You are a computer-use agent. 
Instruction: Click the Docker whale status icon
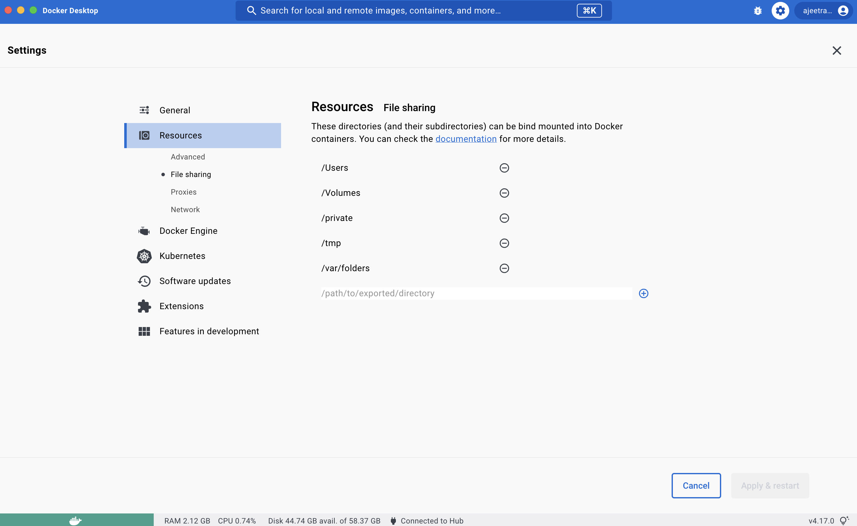[75, 520]
